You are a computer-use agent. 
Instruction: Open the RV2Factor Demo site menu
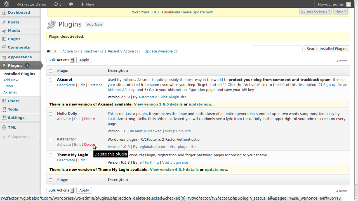pyautogui.click(x=31, y=4)
